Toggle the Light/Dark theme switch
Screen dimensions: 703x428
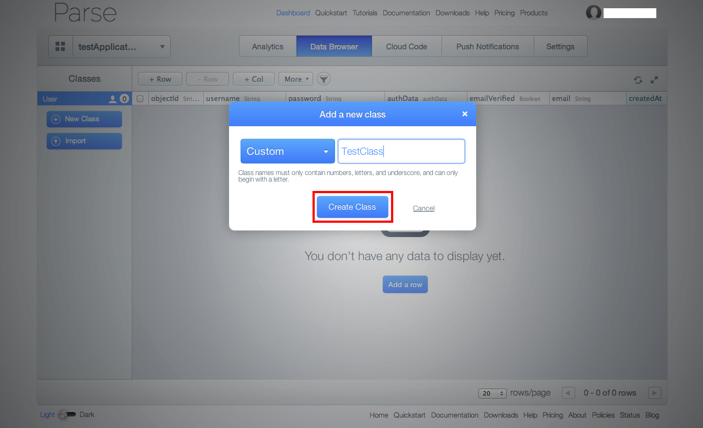coord(67,414)
